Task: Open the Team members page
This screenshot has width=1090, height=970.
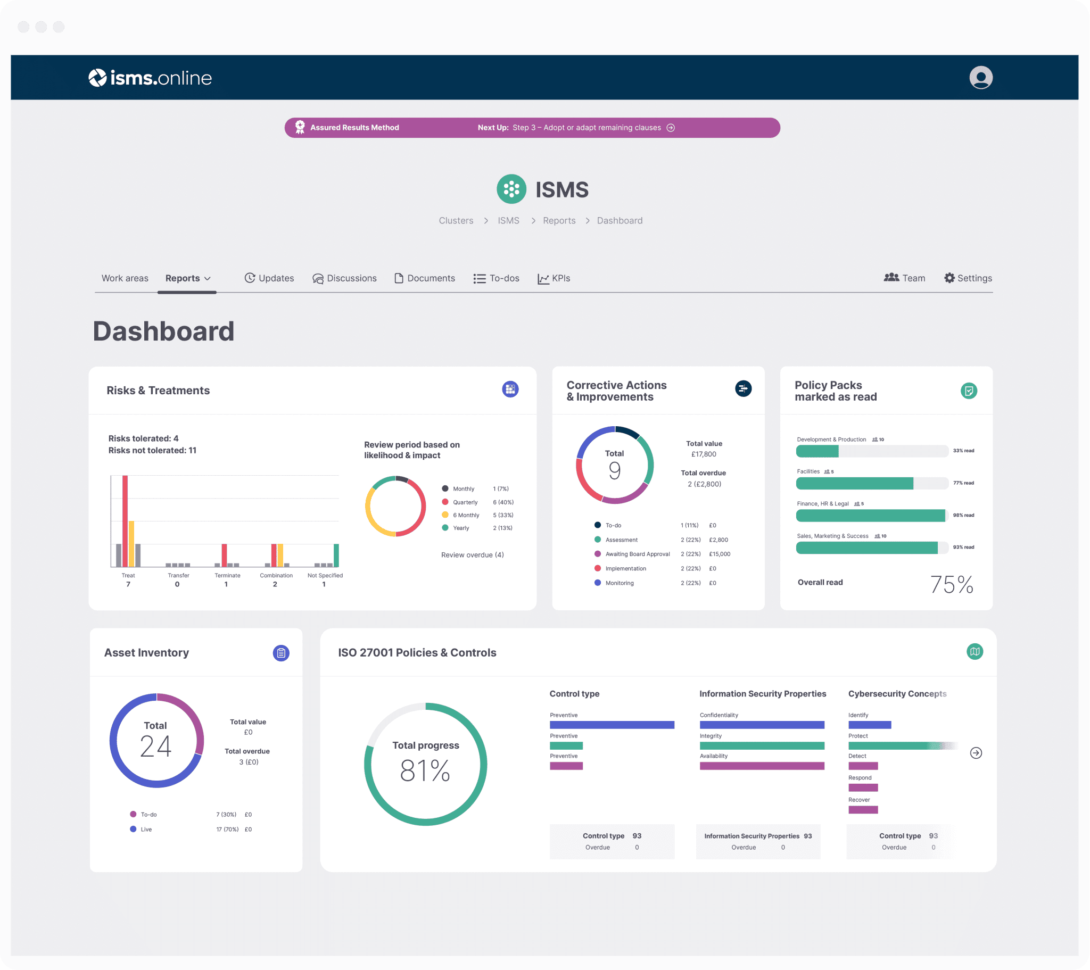Action: point(904,278)
